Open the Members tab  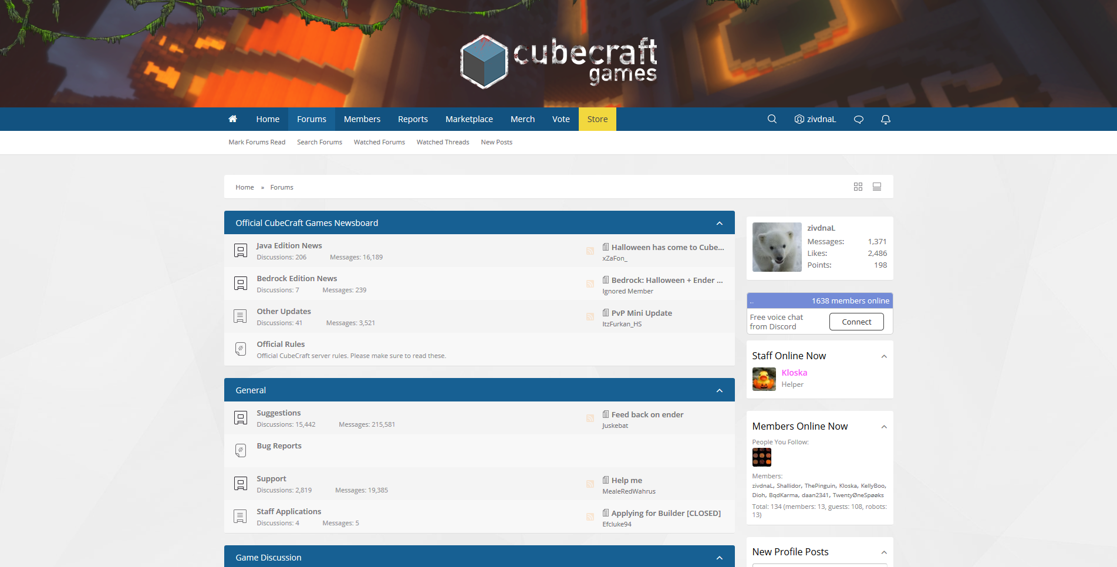click(362, 119)
